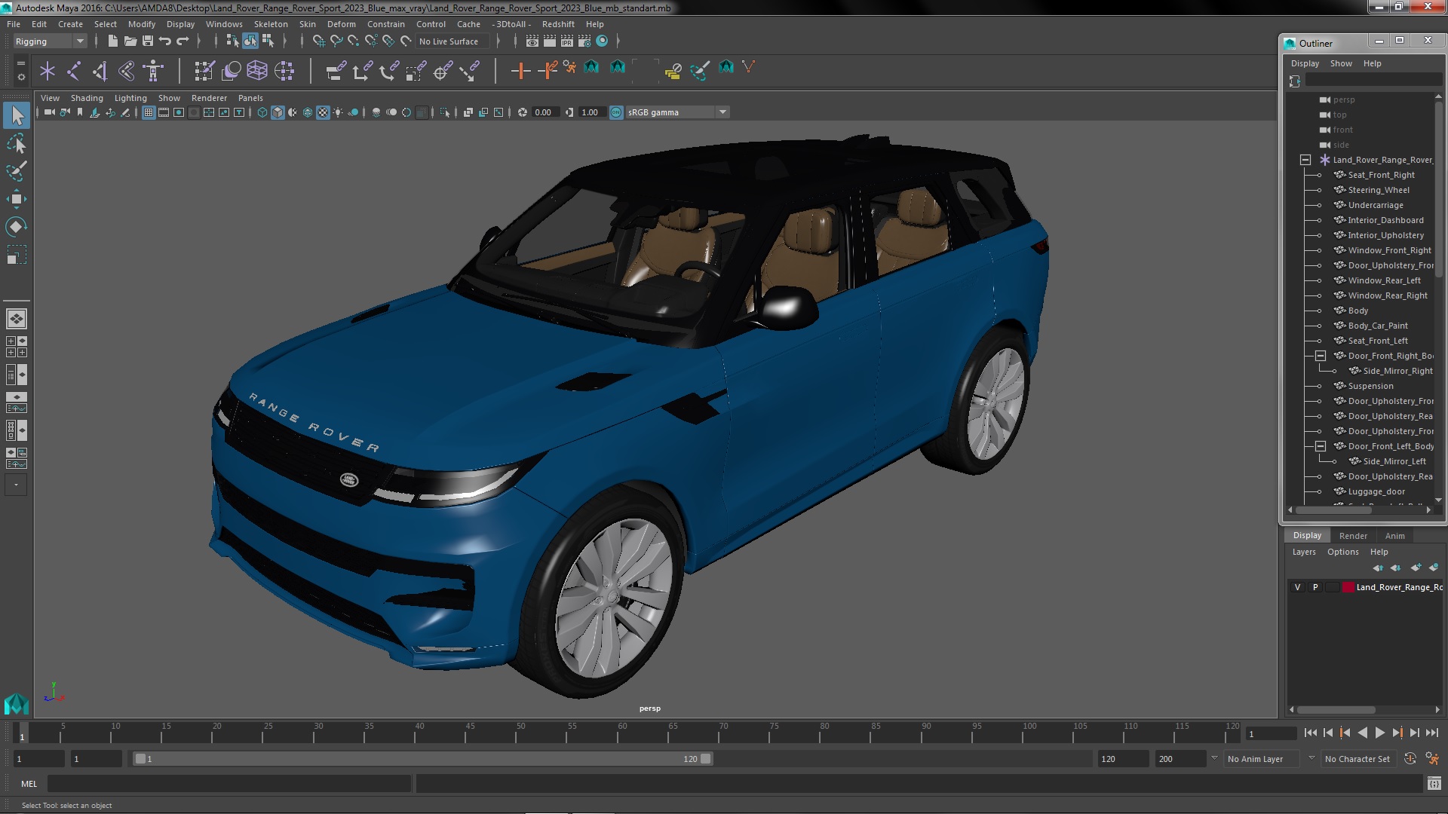Click the red color swatch of layer

1348,587
